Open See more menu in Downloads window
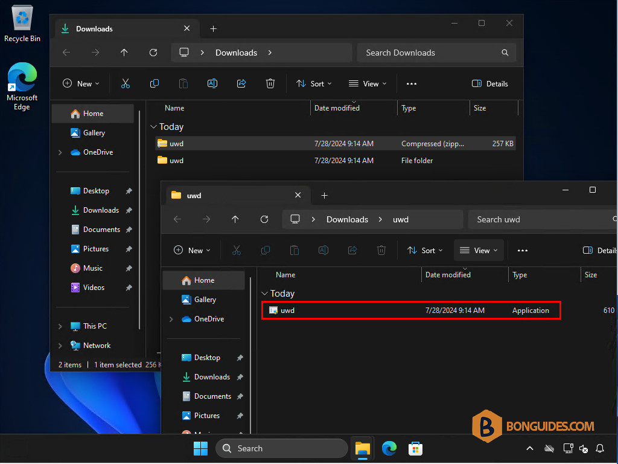 (412, 83)
